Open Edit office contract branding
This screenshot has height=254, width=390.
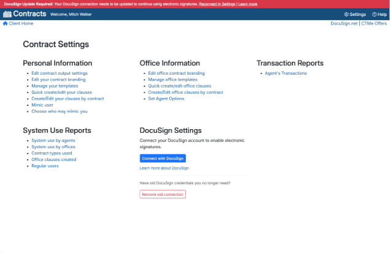click(x=177, y=73)
